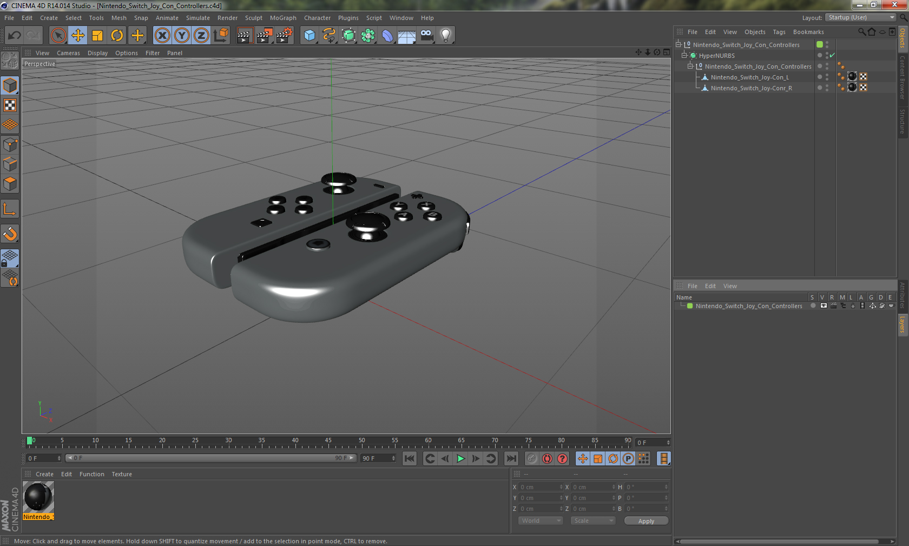The height and width of the screenshot is (546, 909).
Task: Open the Layout dropdown
Action: click(x=861, y=17)
